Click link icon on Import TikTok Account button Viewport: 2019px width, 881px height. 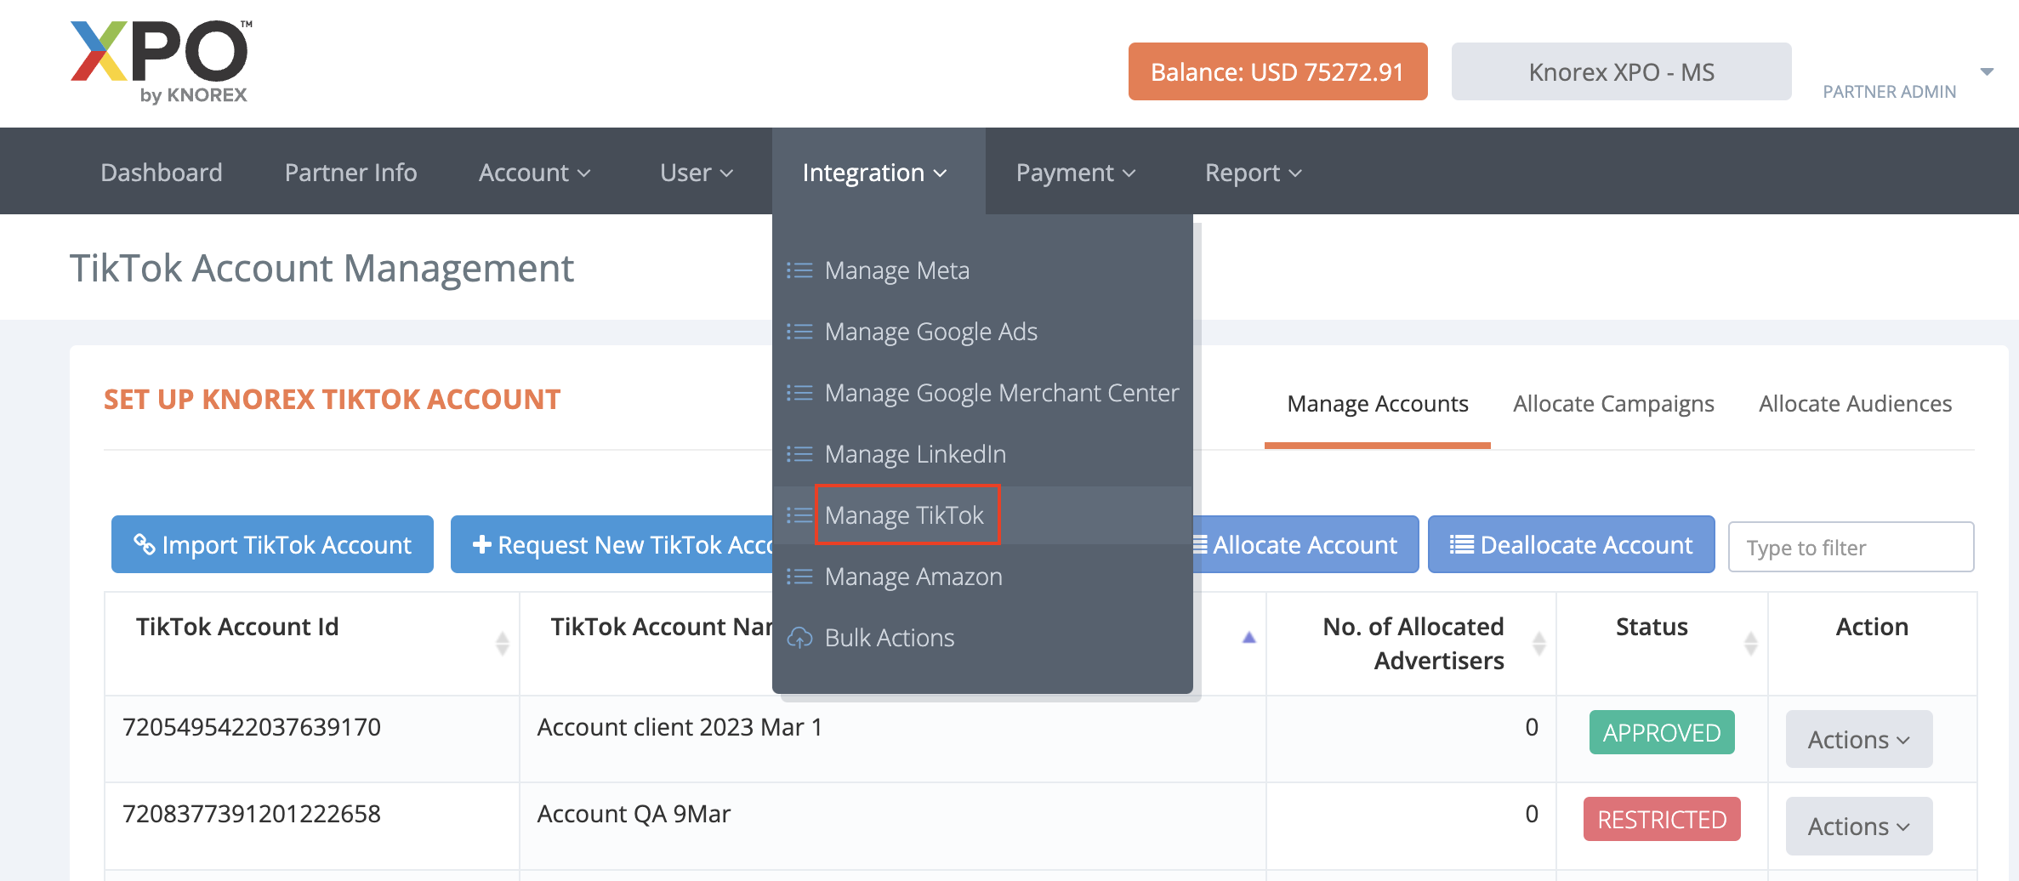(x=145, y=544)
